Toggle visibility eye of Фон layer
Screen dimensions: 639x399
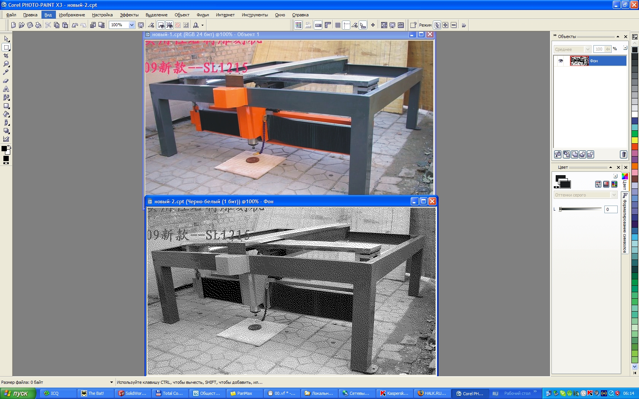(560, 61)
